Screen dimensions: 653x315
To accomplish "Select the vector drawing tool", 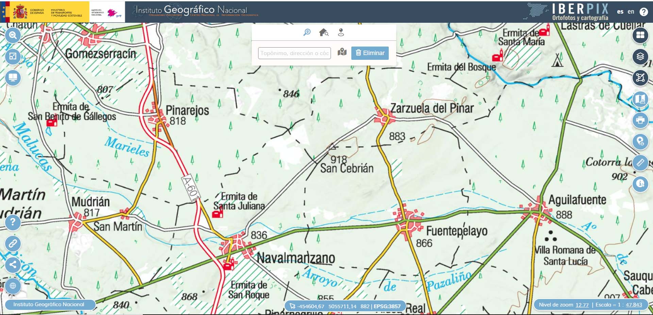I will pyautogui.click(x=640, y=78).
